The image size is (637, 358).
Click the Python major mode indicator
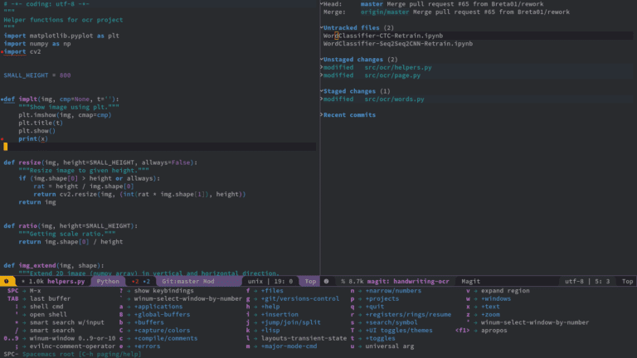[x=108, y=282]
